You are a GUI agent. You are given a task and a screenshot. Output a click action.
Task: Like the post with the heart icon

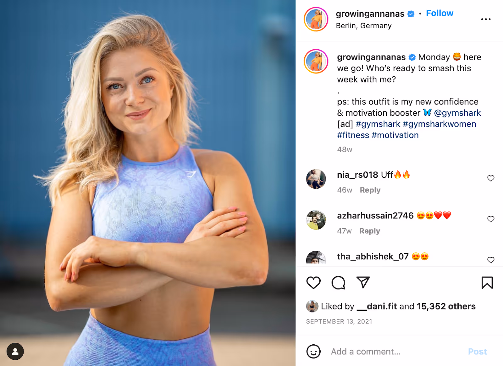pos(313,283)
